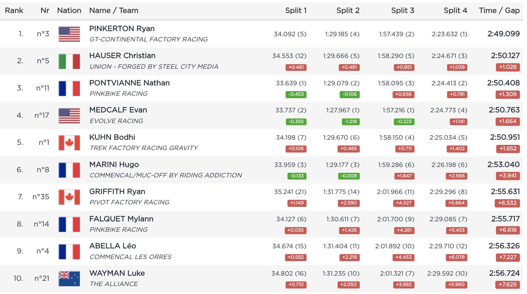Click the New Zealand flag beside WAYMAN Luke
Image resolution: width=527 pixels, height=294 pixels.
tap(69, 279)
